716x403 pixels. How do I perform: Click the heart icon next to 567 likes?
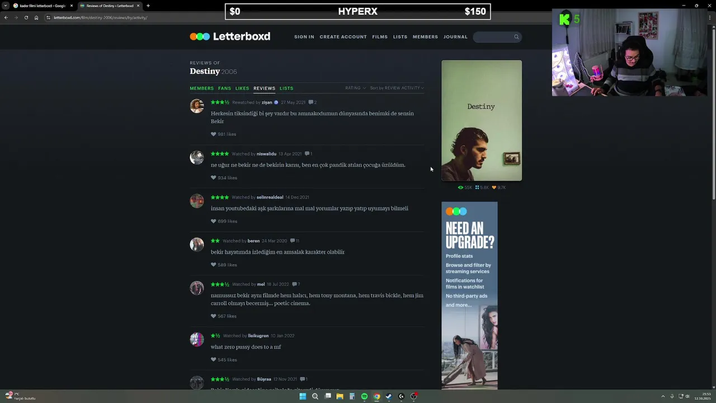[213, 316]
